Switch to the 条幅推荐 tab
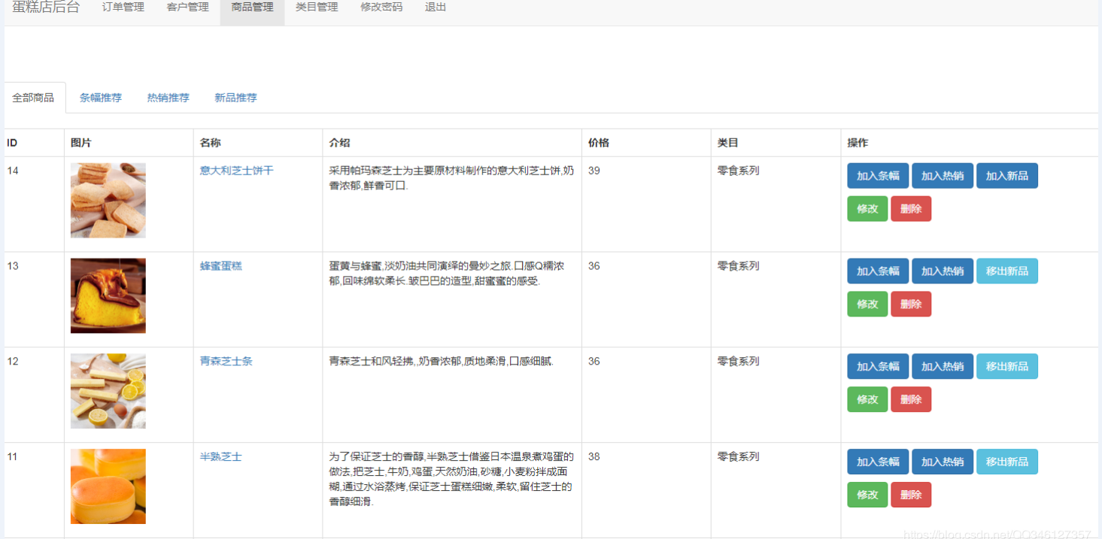 (x=101, y=97)
